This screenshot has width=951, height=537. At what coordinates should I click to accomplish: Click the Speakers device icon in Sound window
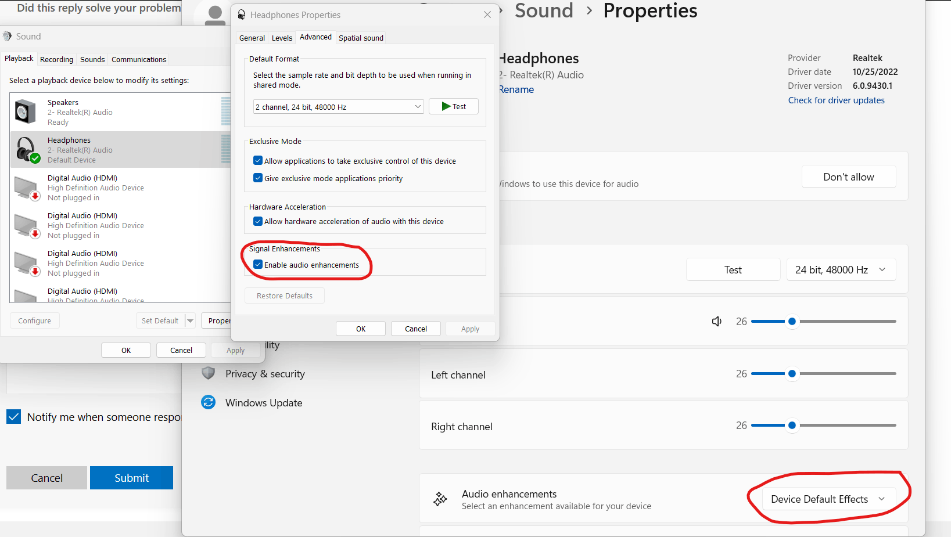tap(26, 111)
